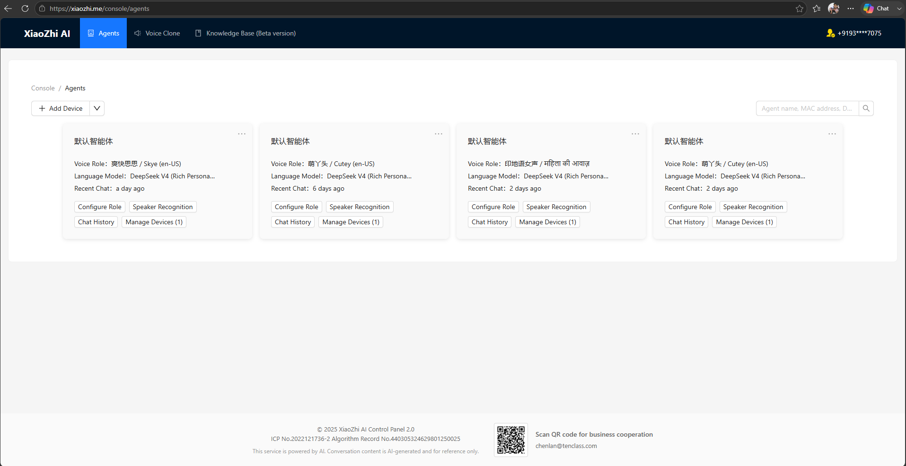
Task: Click 'Voice Role: Skye (en-US)' text
Action: (x=128, y=164)
